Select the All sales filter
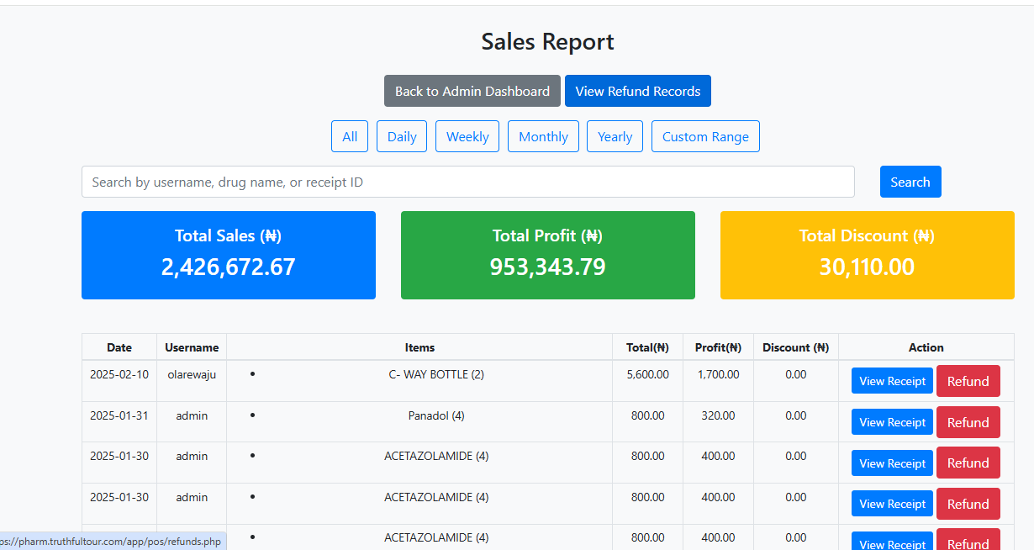 350,135
